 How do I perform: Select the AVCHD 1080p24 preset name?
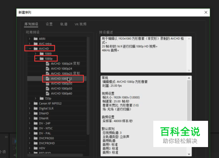(61, 69)
